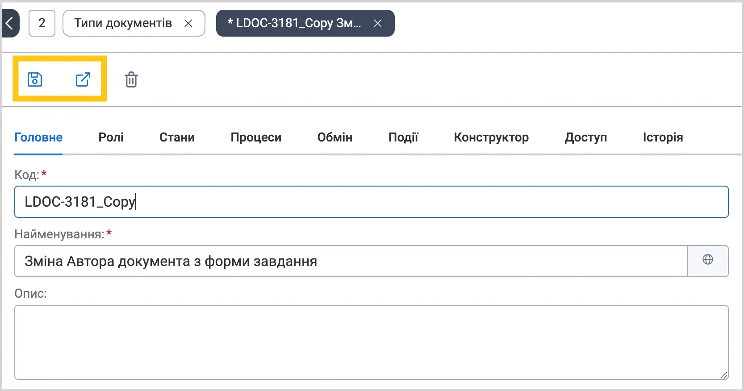The image size is (744, 391).
Task: Click the globe translation icon beside Найменування
Action: [708, 261]
